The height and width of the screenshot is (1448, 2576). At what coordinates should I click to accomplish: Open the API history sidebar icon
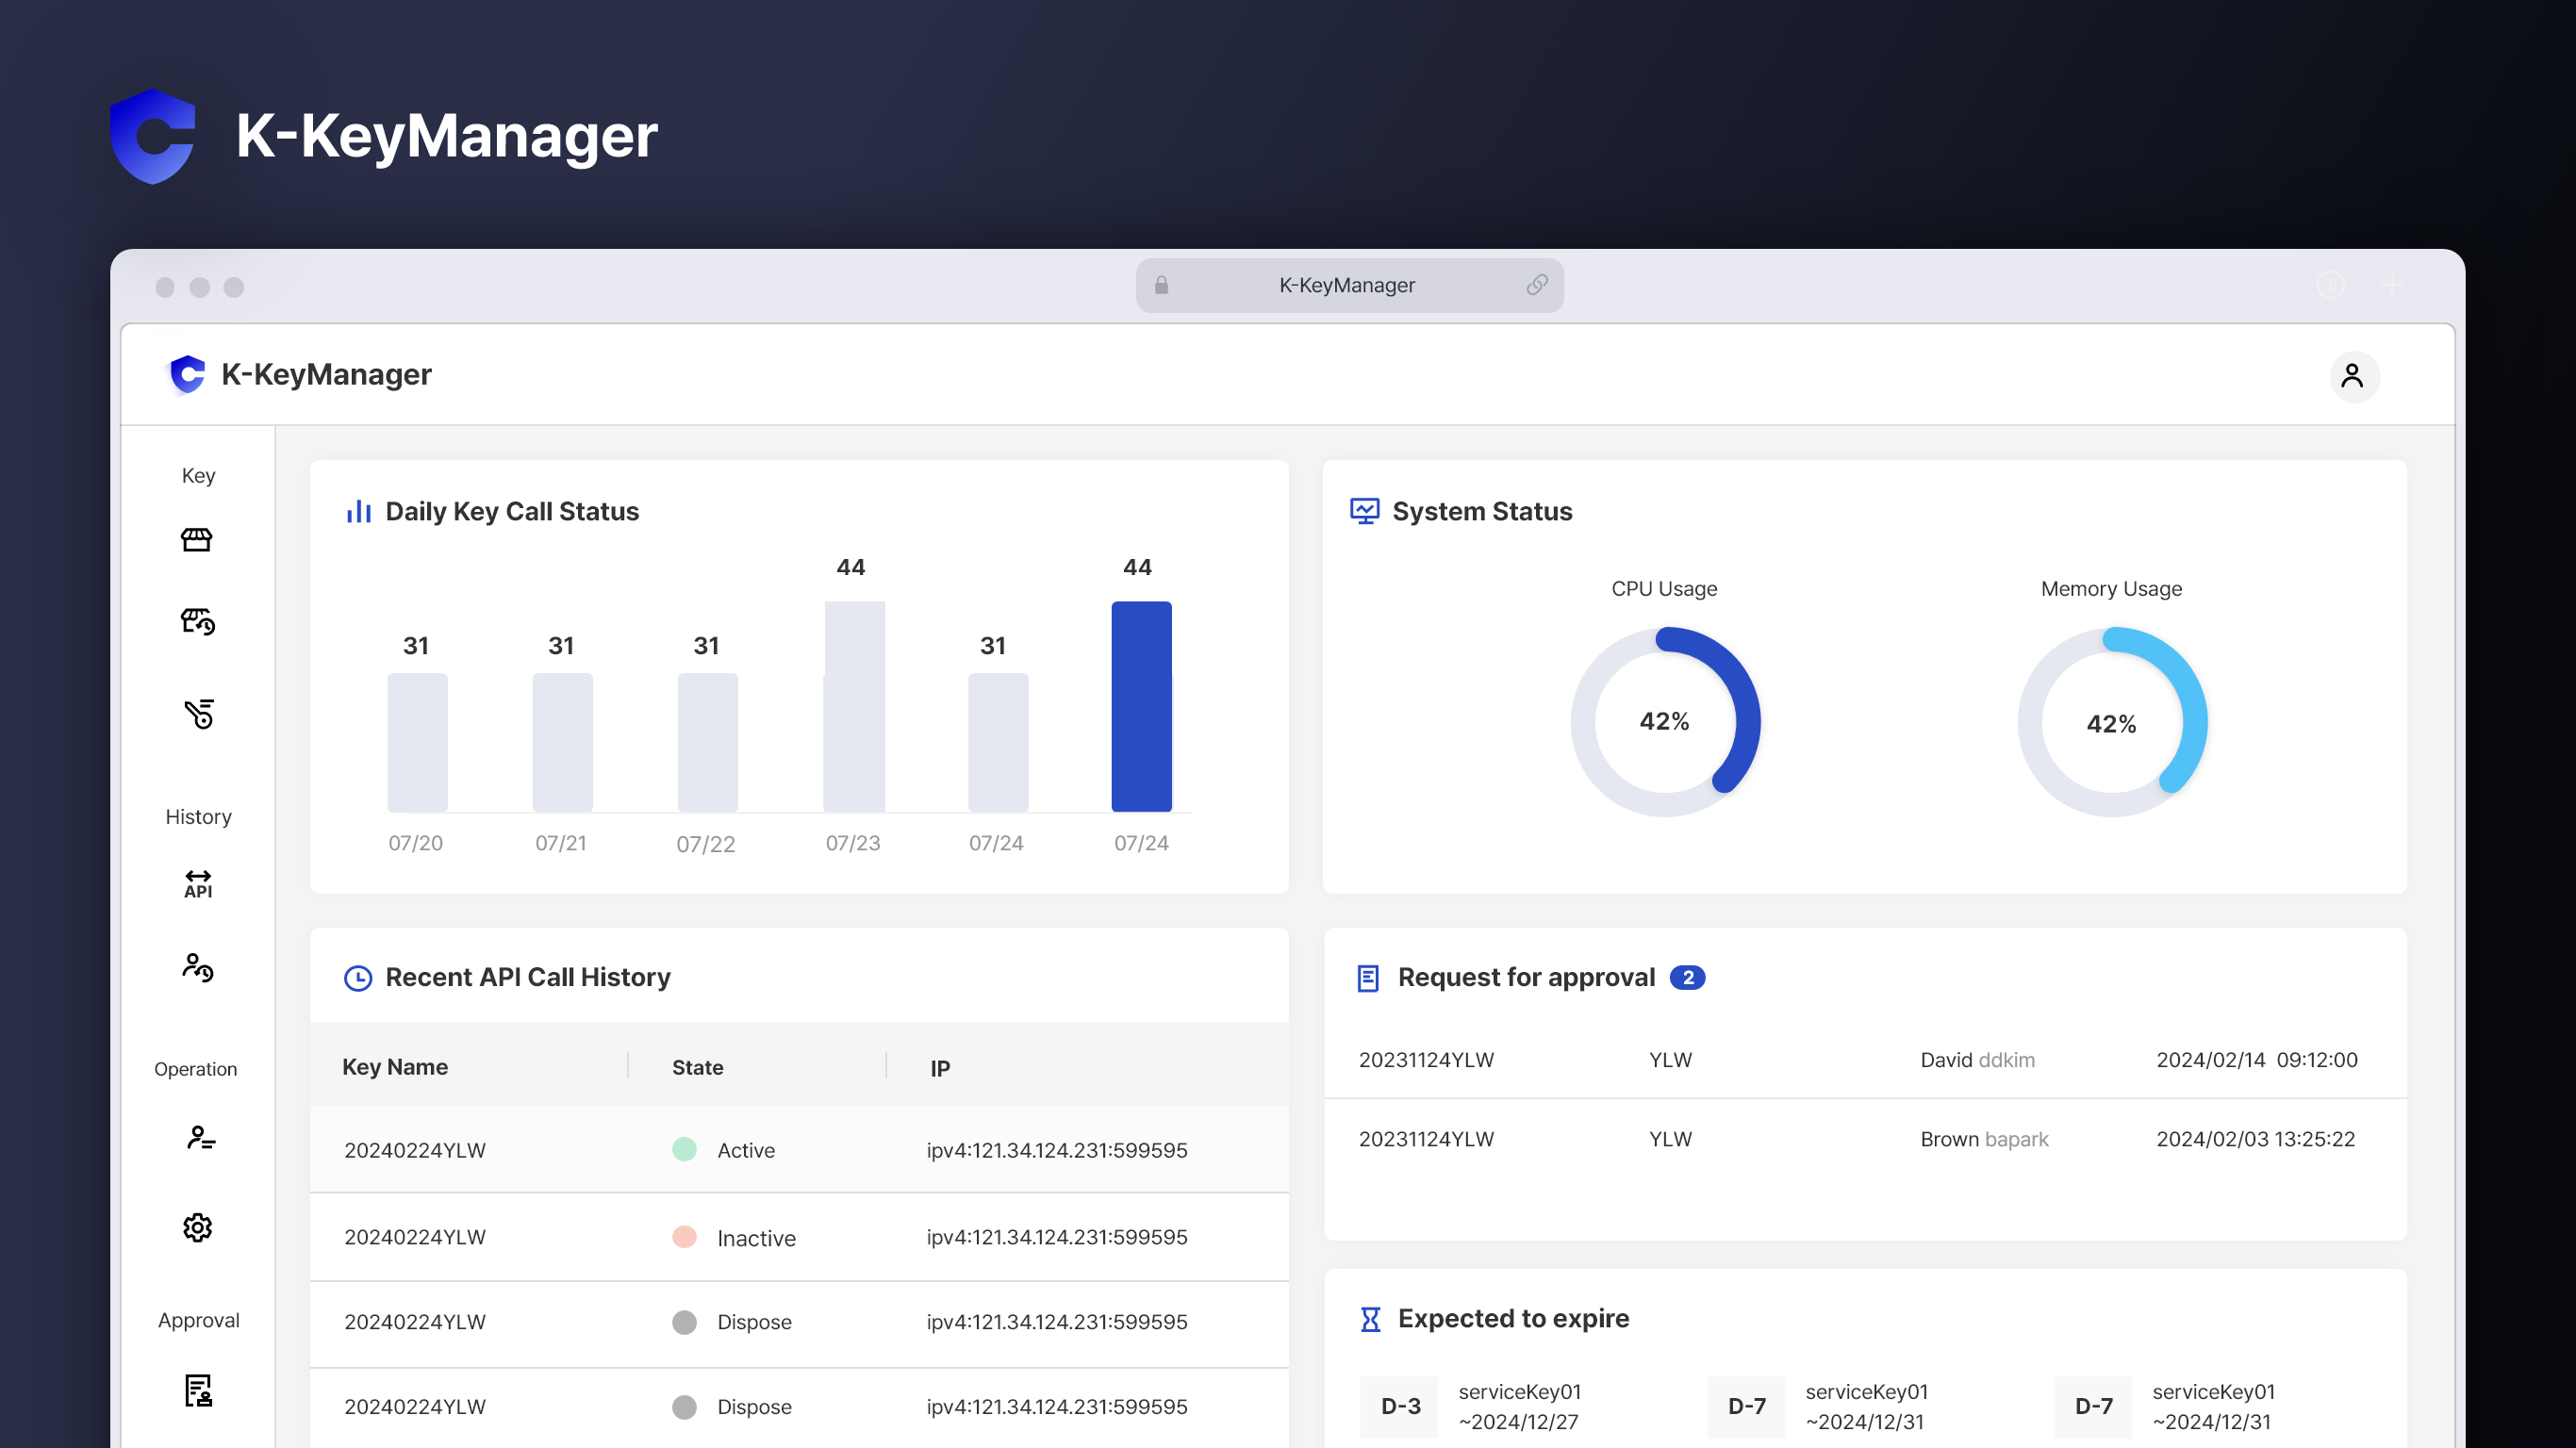point(198,885)
